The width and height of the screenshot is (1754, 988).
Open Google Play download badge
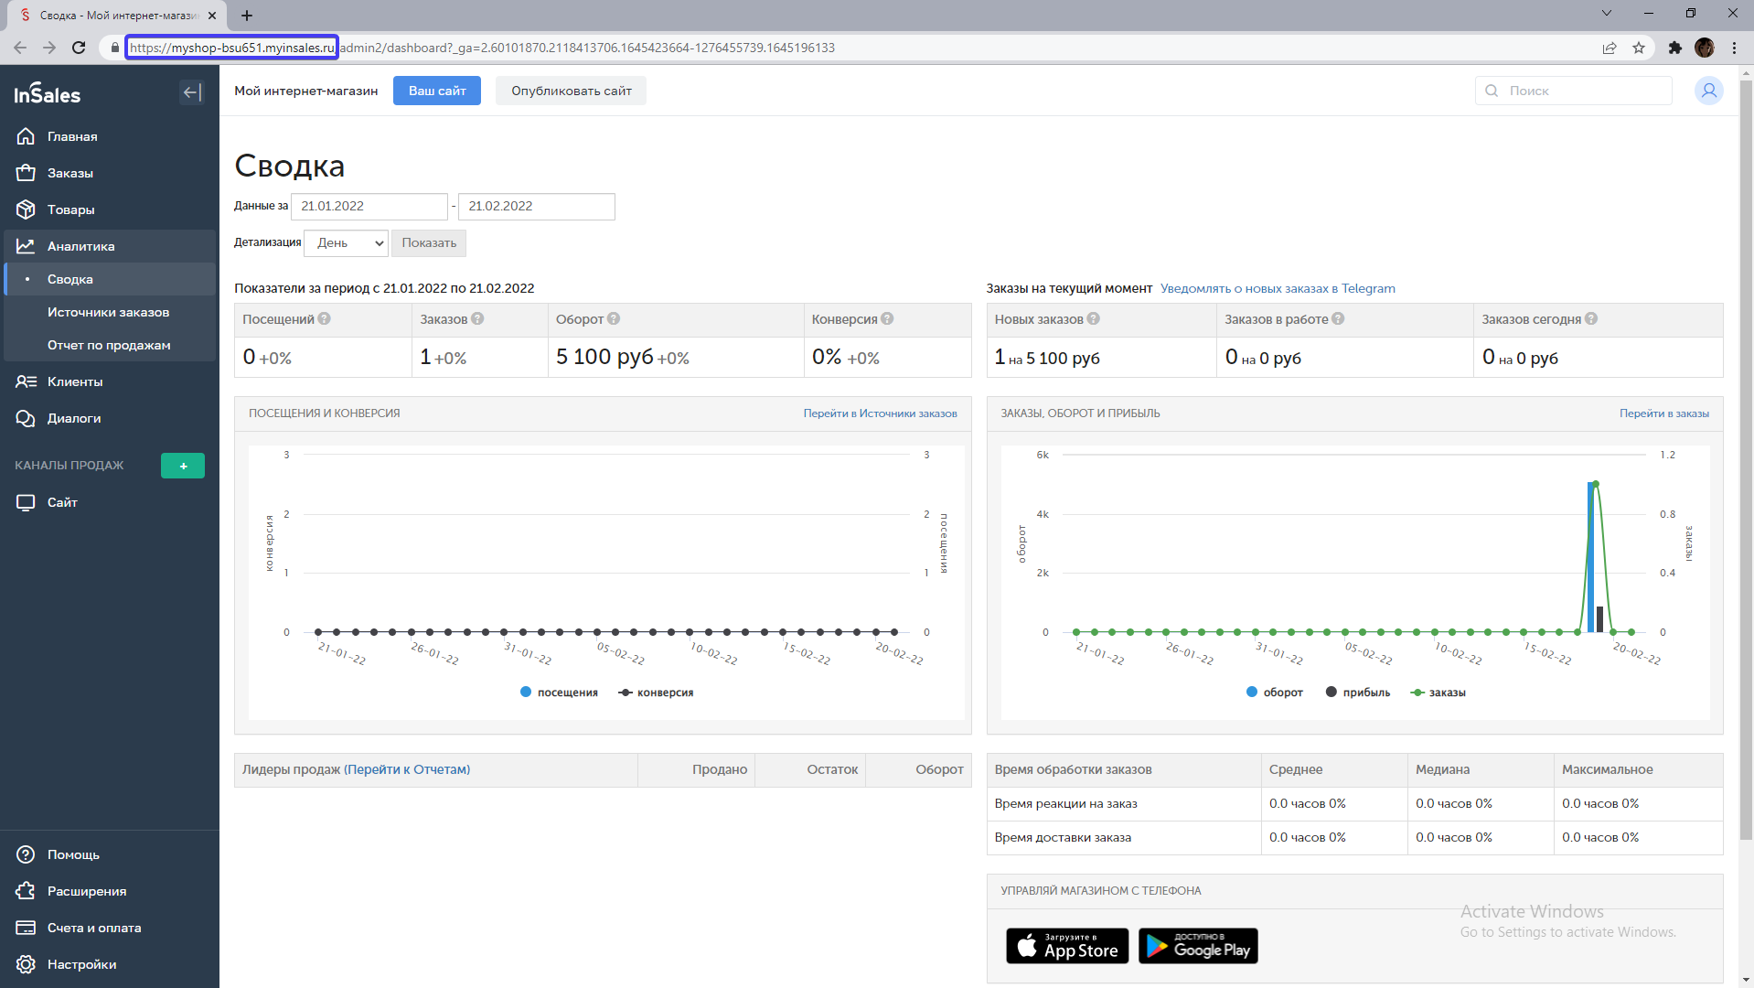[x=1198, y=946]
